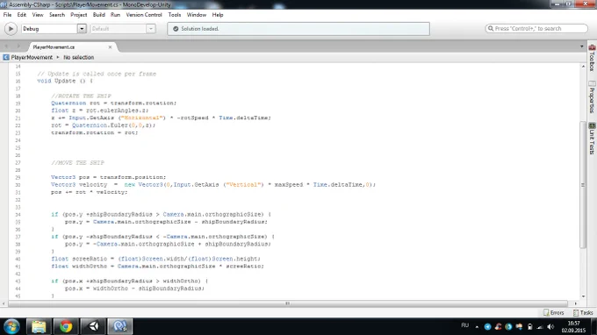The image size is (597, 335).
Task: Click the network signal tray icon
Action: (540, 326)
